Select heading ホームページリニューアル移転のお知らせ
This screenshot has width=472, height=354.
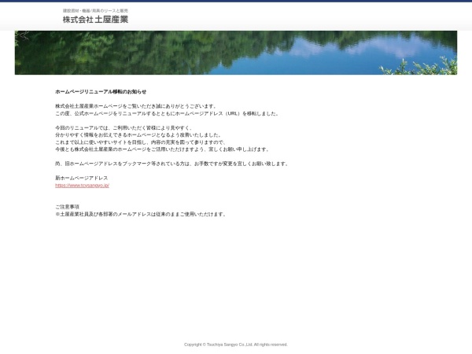[101, 92]
